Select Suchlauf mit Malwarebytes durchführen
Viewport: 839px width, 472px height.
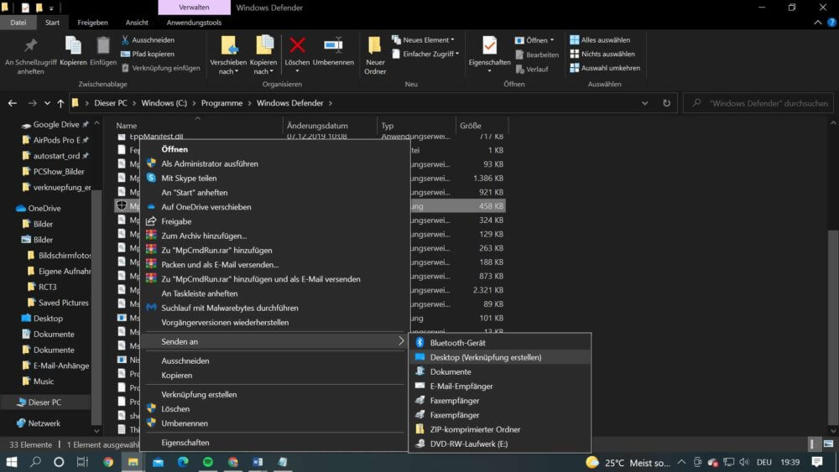point(274,308)
